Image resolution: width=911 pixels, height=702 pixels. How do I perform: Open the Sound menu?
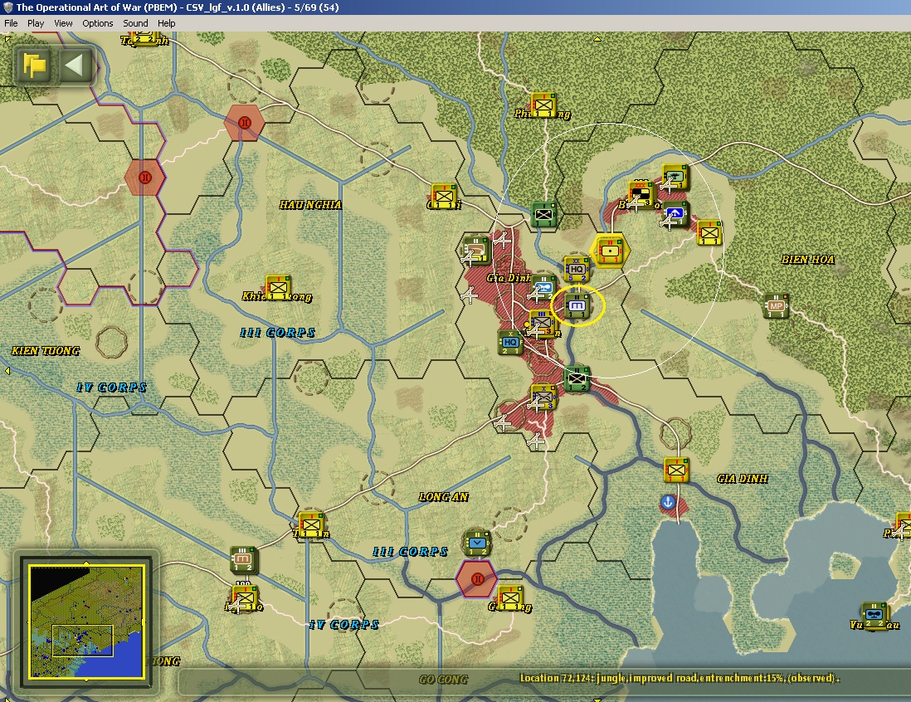pos(135,23)
